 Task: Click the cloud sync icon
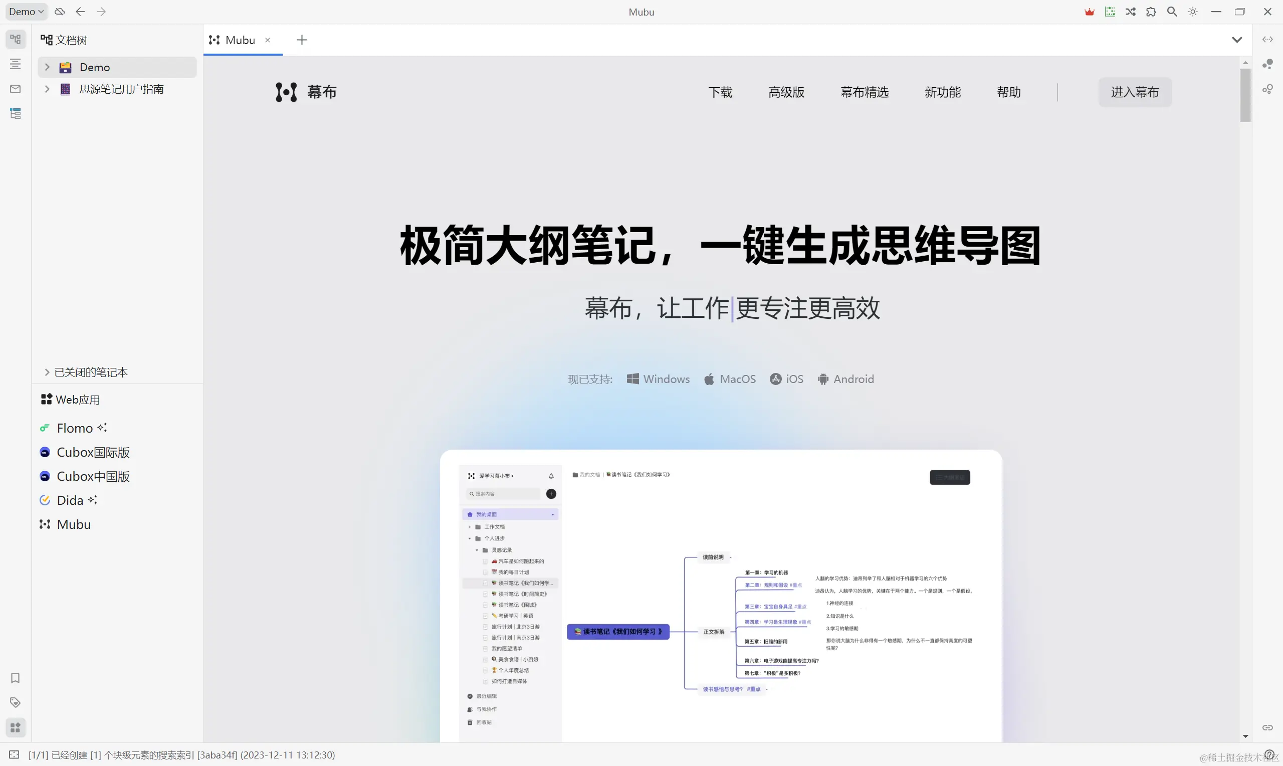[x=60, y=12]
